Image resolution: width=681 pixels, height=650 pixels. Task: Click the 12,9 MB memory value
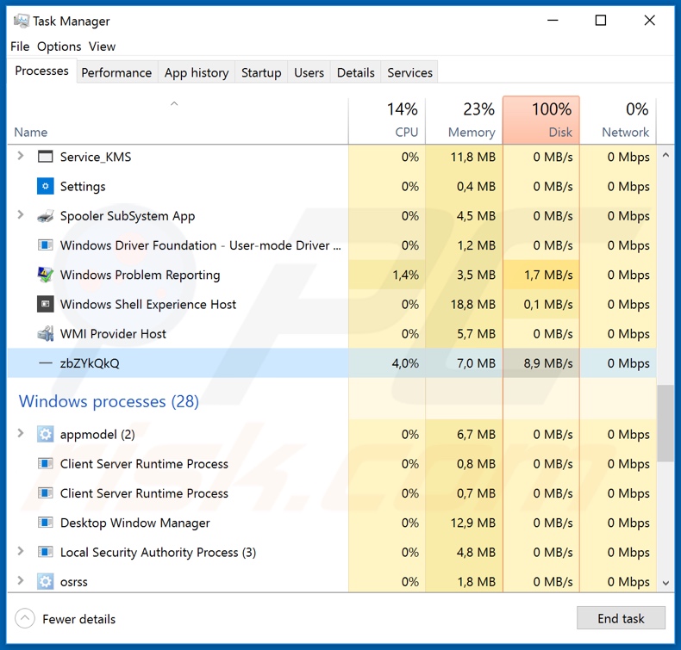473,523
